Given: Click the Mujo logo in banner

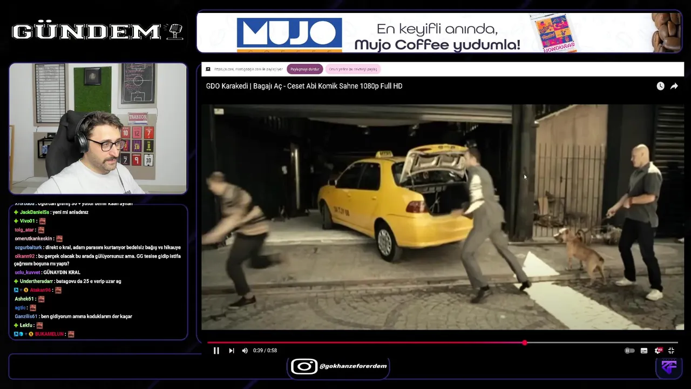Looking at the screenshot, I should tap(289, 35).
